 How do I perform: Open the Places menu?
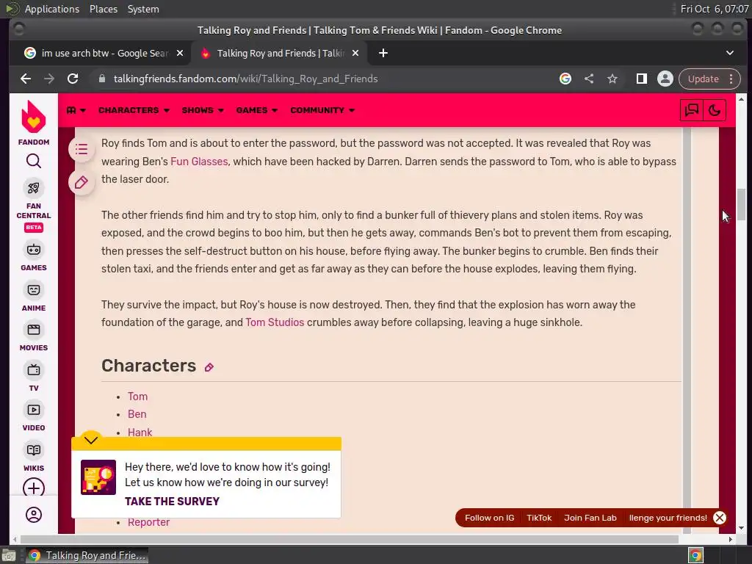pos(103,9)
